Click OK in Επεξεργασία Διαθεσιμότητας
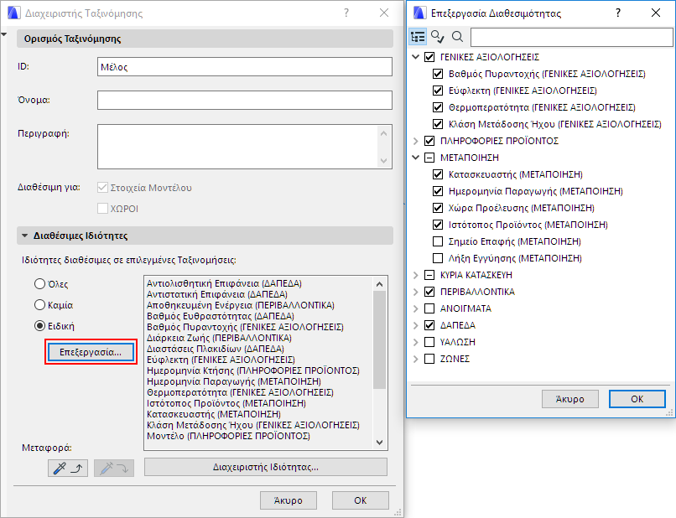 point(637,399)
